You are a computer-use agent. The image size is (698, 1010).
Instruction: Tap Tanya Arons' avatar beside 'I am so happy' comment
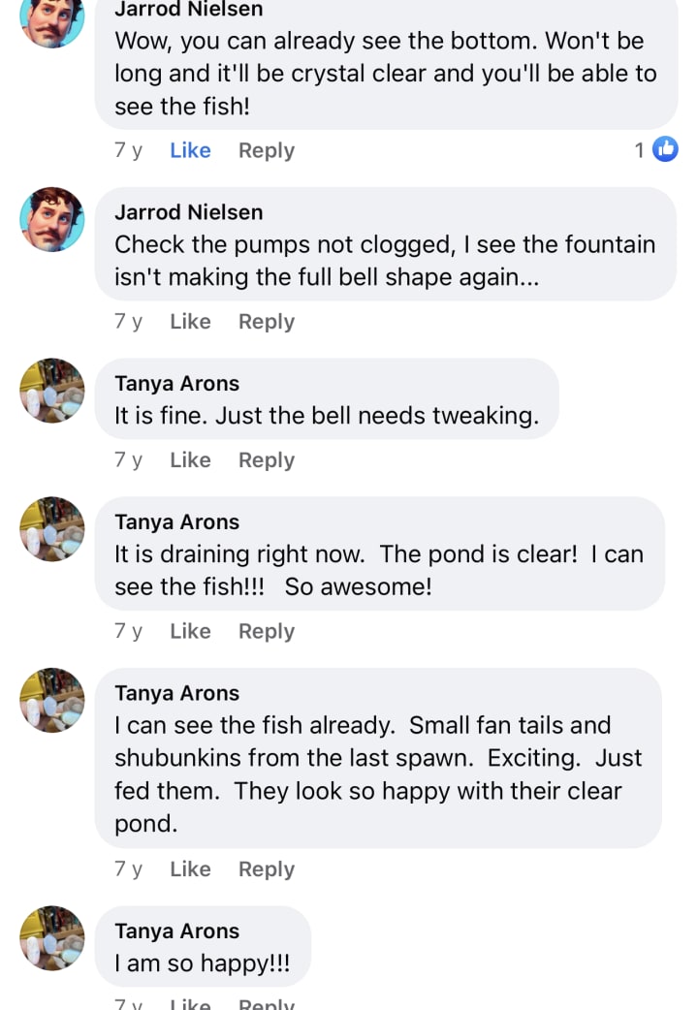pyautogui.click(x=52, y=938)
